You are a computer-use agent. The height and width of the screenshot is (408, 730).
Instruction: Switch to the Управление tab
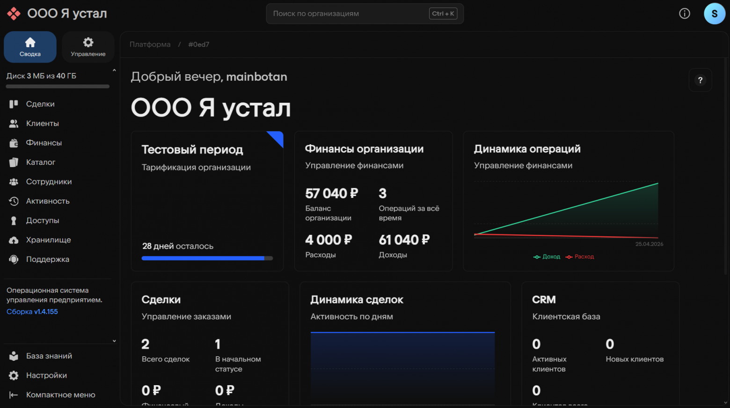point(88,47)
